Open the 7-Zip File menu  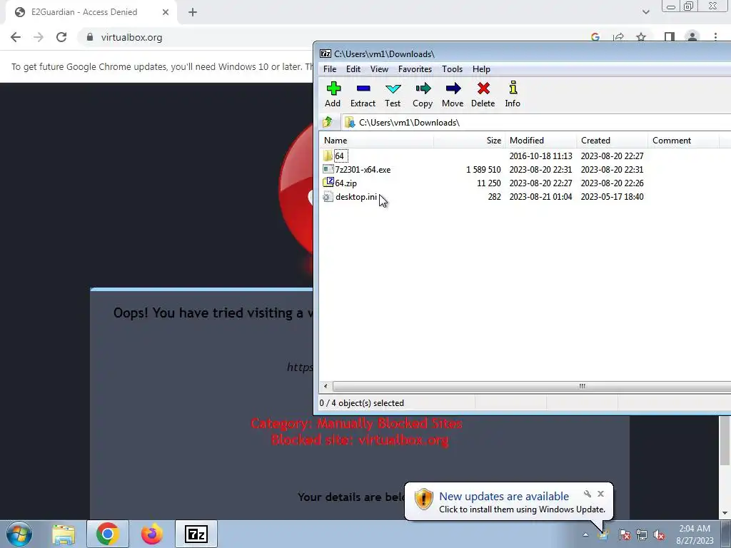(330, 69)
